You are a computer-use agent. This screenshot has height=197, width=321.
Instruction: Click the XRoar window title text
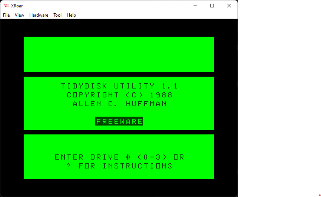tap(17, 6)
